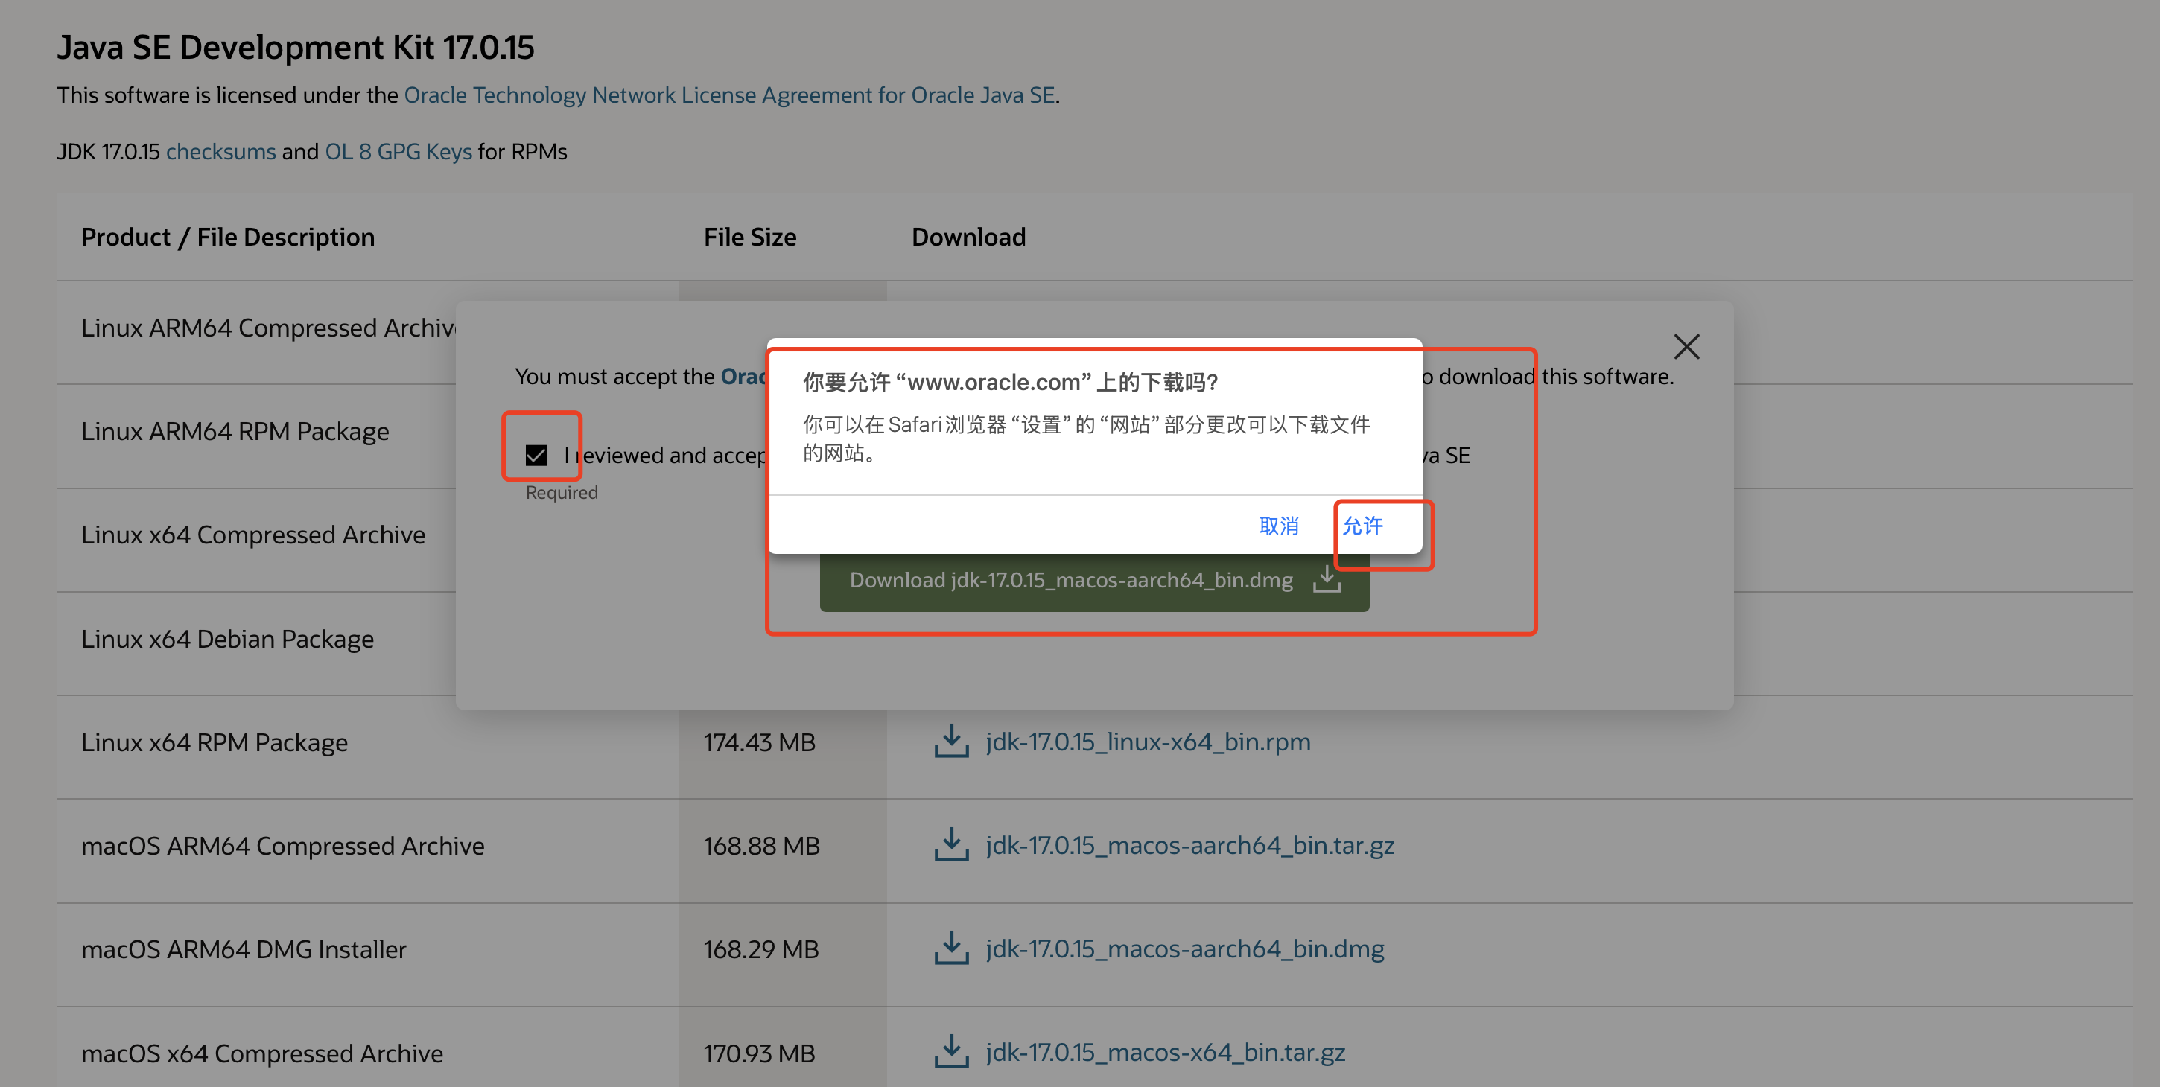Screen dimensions: 2160x1087
Task: Click download icon beside macos-aarch64_bin.dmg link
Action: tap(951, 948)
